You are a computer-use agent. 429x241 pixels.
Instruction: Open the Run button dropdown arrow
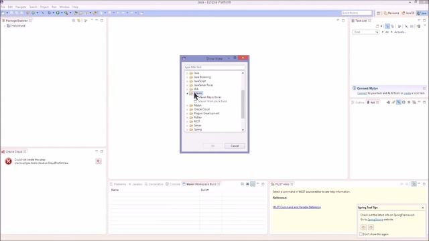pos(62,13)
